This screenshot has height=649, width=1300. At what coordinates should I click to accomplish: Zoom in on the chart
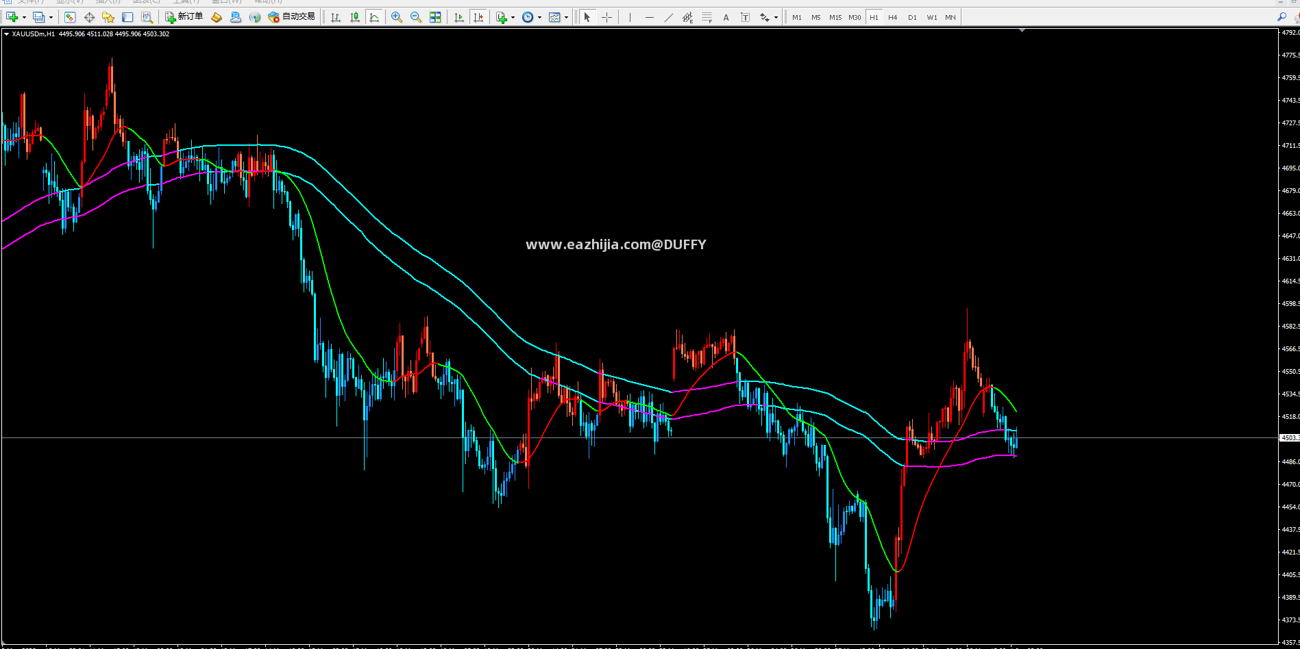[x=397, y=17]
